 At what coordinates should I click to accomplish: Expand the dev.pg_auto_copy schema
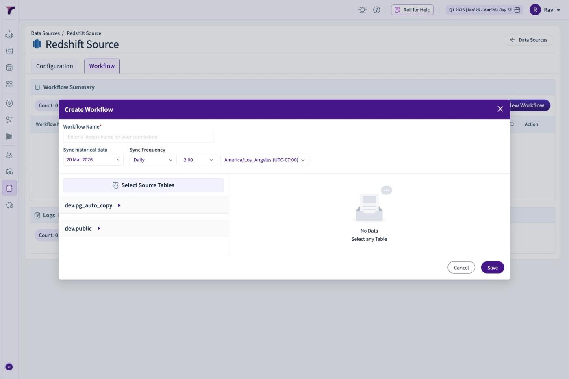[119, 205]
